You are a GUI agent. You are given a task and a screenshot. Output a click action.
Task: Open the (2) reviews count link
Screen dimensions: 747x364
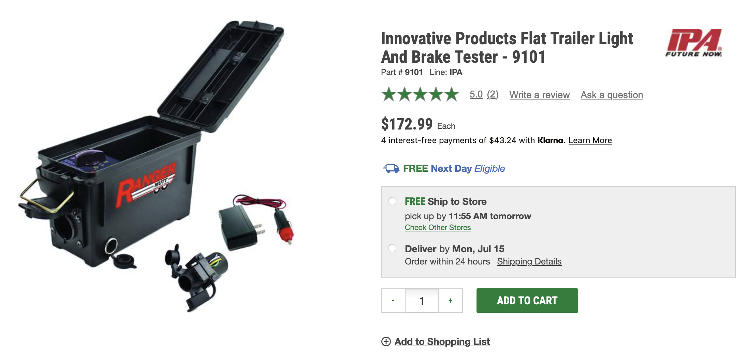(x=493, y=94)
